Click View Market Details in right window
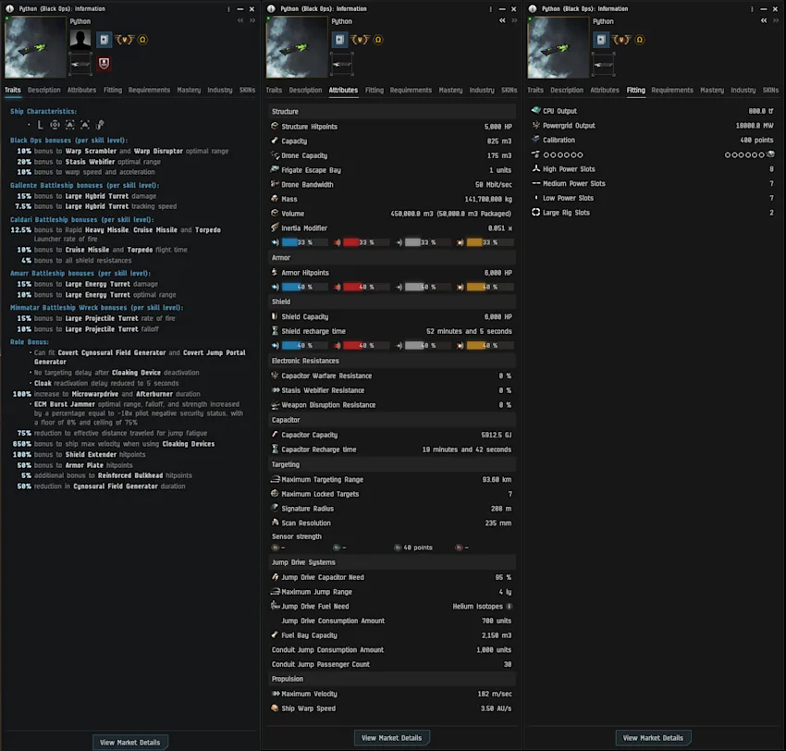The width and height of the screenshot is (786, 751). point(653,737)
